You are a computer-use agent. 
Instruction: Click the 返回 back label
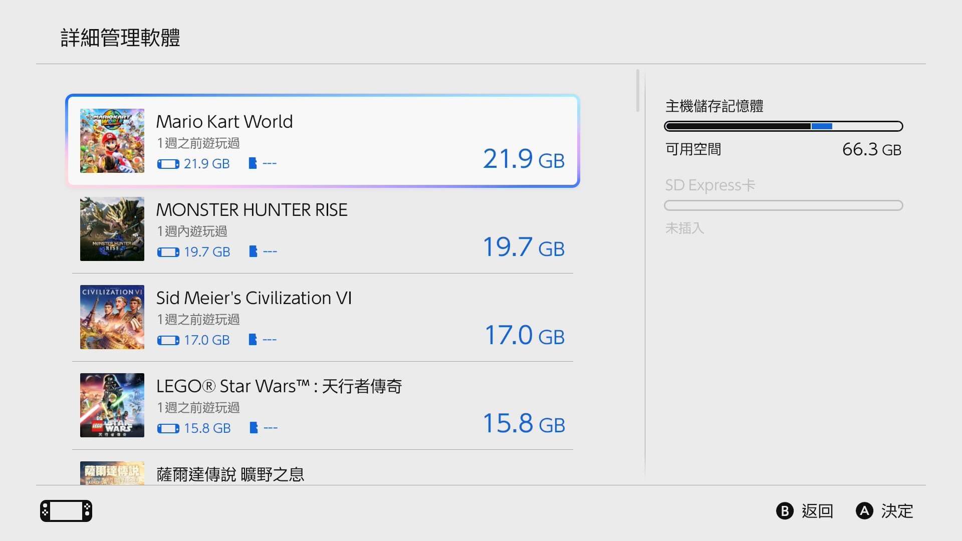point(817,511)
